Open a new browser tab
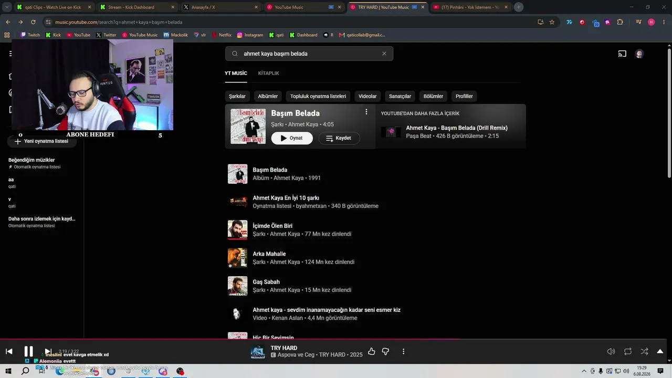Screen dimensions: 672x378 (518, 7)
